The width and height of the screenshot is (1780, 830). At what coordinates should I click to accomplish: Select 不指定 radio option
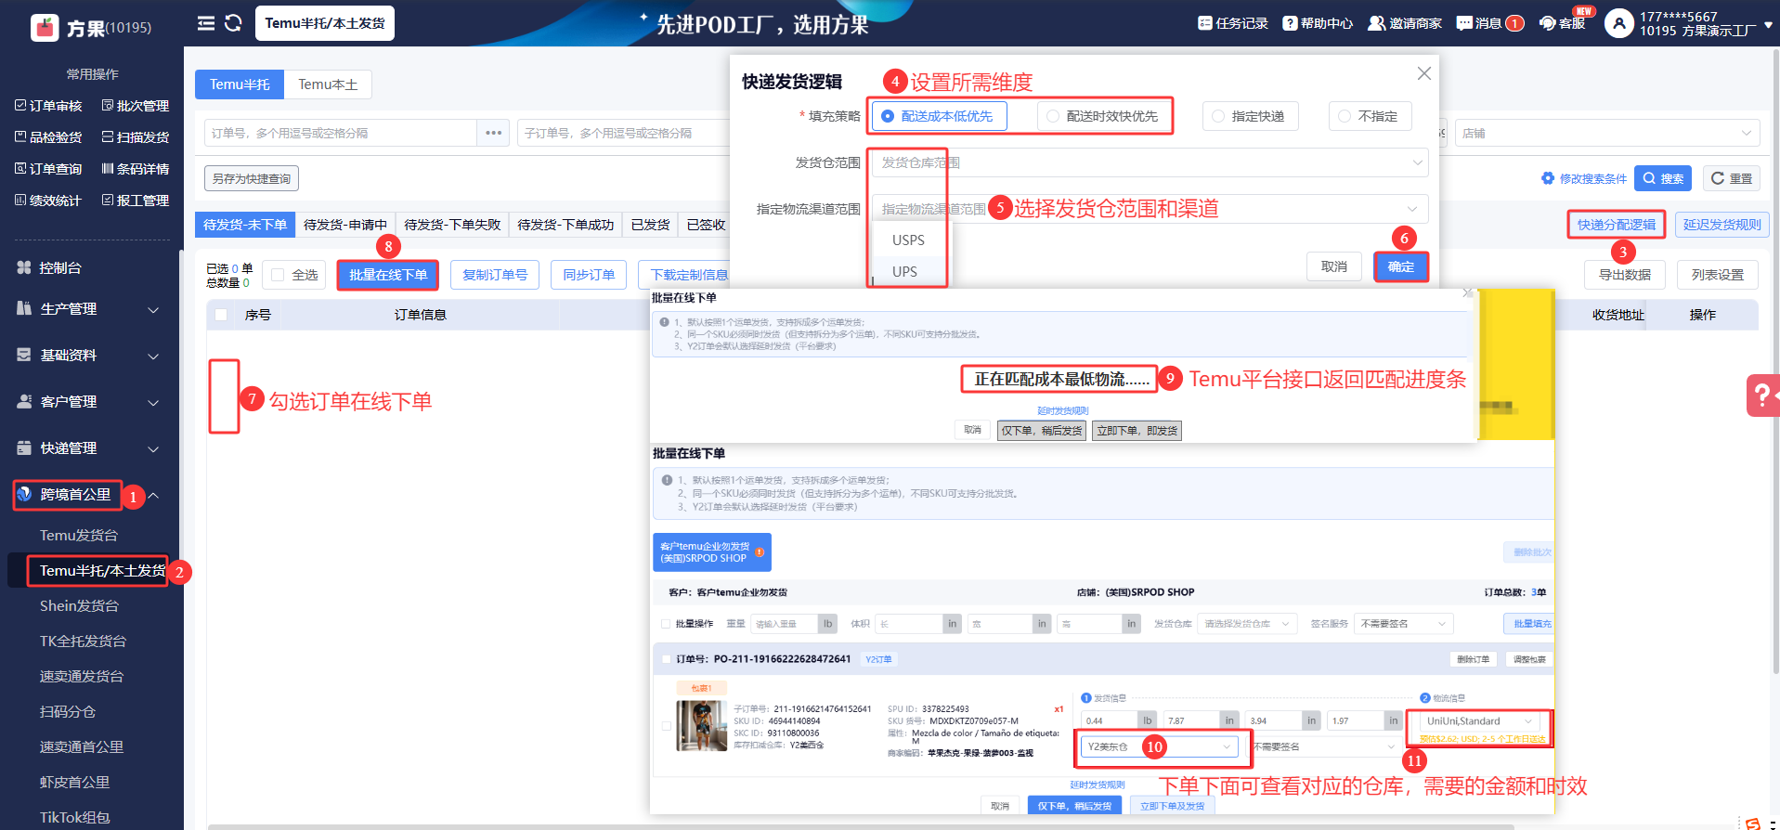1370,116
